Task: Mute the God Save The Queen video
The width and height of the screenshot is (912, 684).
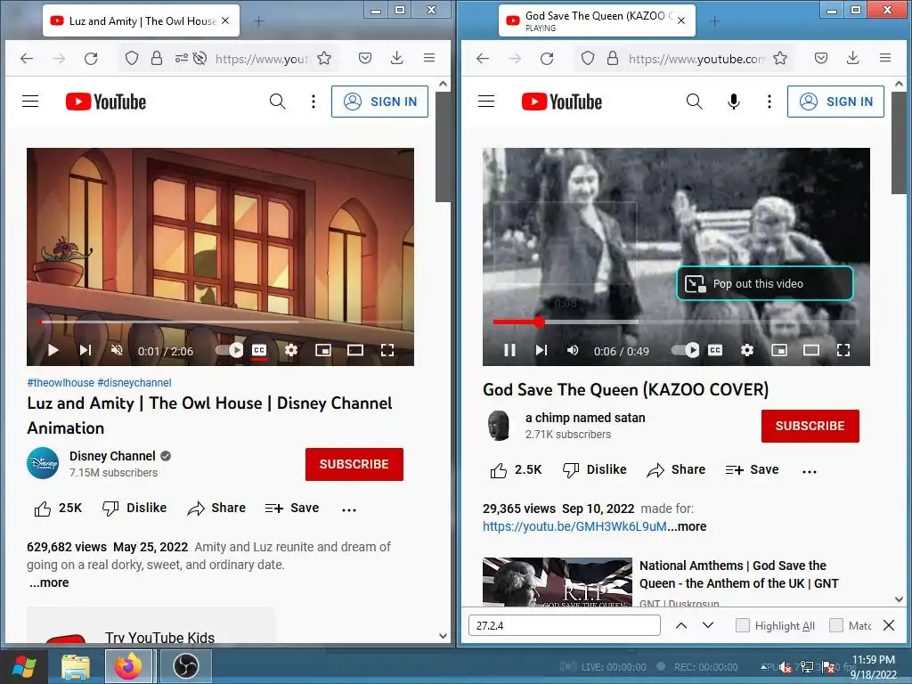Action: pos(573,350)
